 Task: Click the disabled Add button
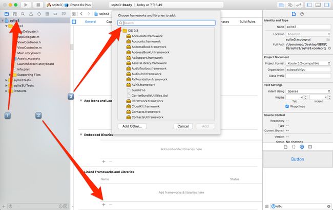tap(205, 126)
